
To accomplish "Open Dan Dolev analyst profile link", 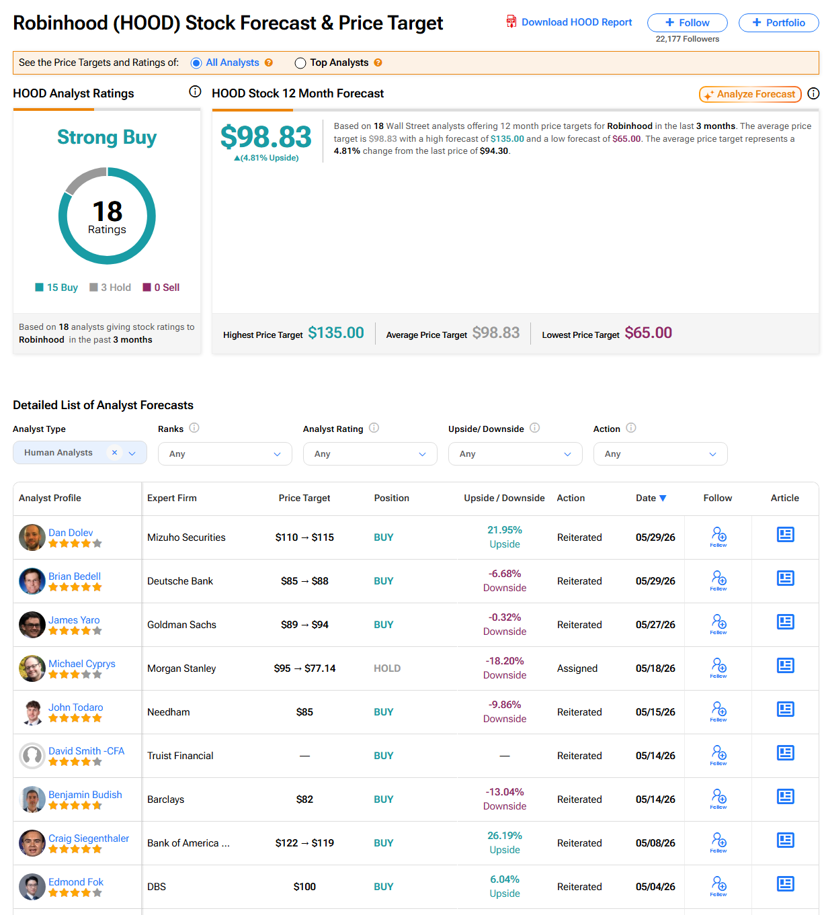I will [71, 533].
